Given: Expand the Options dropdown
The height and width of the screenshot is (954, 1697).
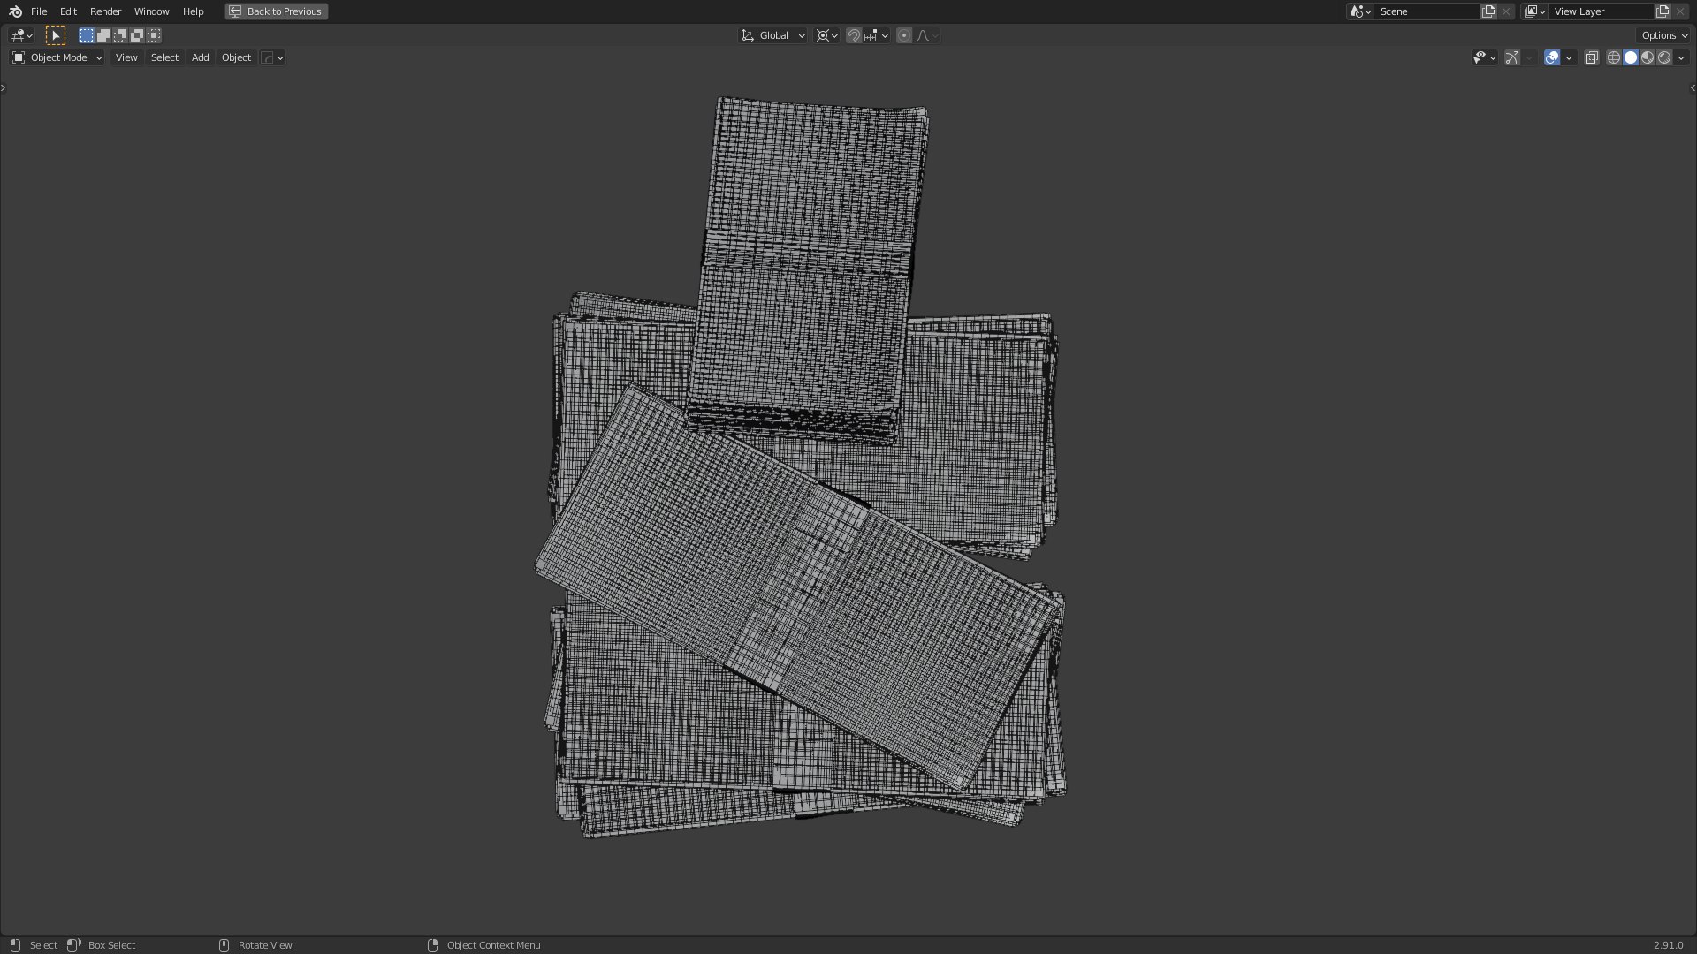Looking at the screenshot, I should pyautogui.click(x=1664, y=35).
